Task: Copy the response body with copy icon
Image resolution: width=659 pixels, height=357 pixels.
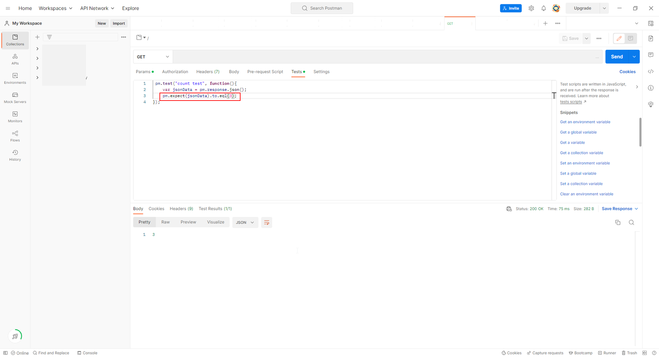Action: coord(617,223)
